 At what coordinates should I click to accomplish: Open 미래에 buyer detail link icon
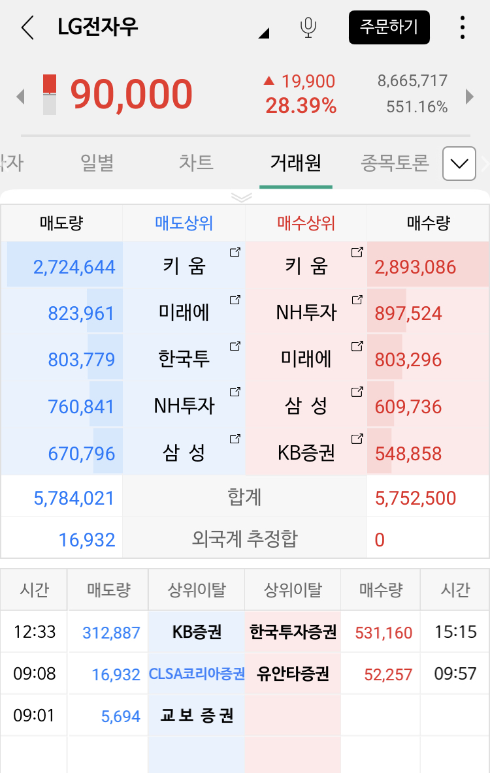click(357, 345)
